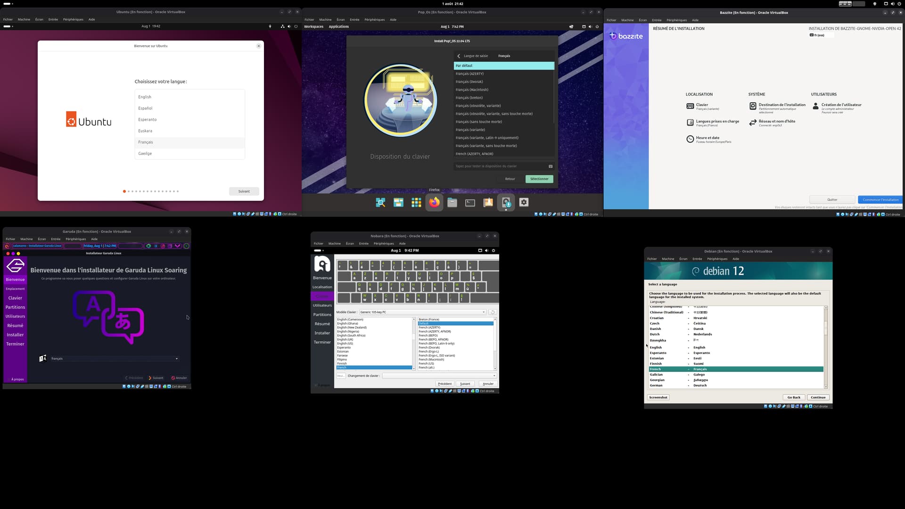Open the Périphériques menu in Ubuntu VirtualBox window
The width and height of the screenshot is (905, 509).
coord(73,19)
